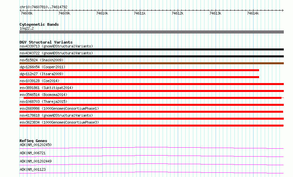This screenshot has height=177, width=293.
Task: Click the ADK|NM_001202449 gene label
Action: (x=36, y=161)
